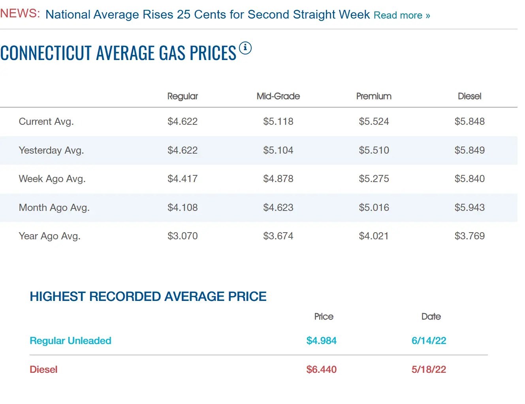
Task: Click the red Diesel record label
Action: point(43,370)
